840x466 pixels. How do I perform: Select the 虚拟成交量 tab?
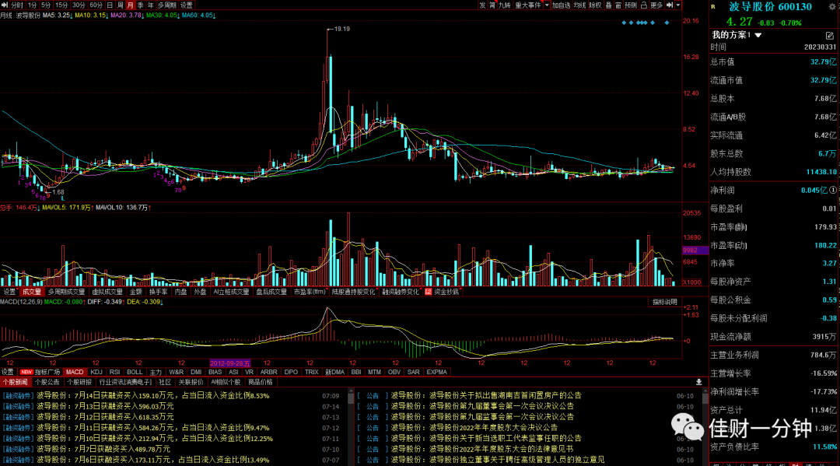pyautogui.click(x=107, y=292)
